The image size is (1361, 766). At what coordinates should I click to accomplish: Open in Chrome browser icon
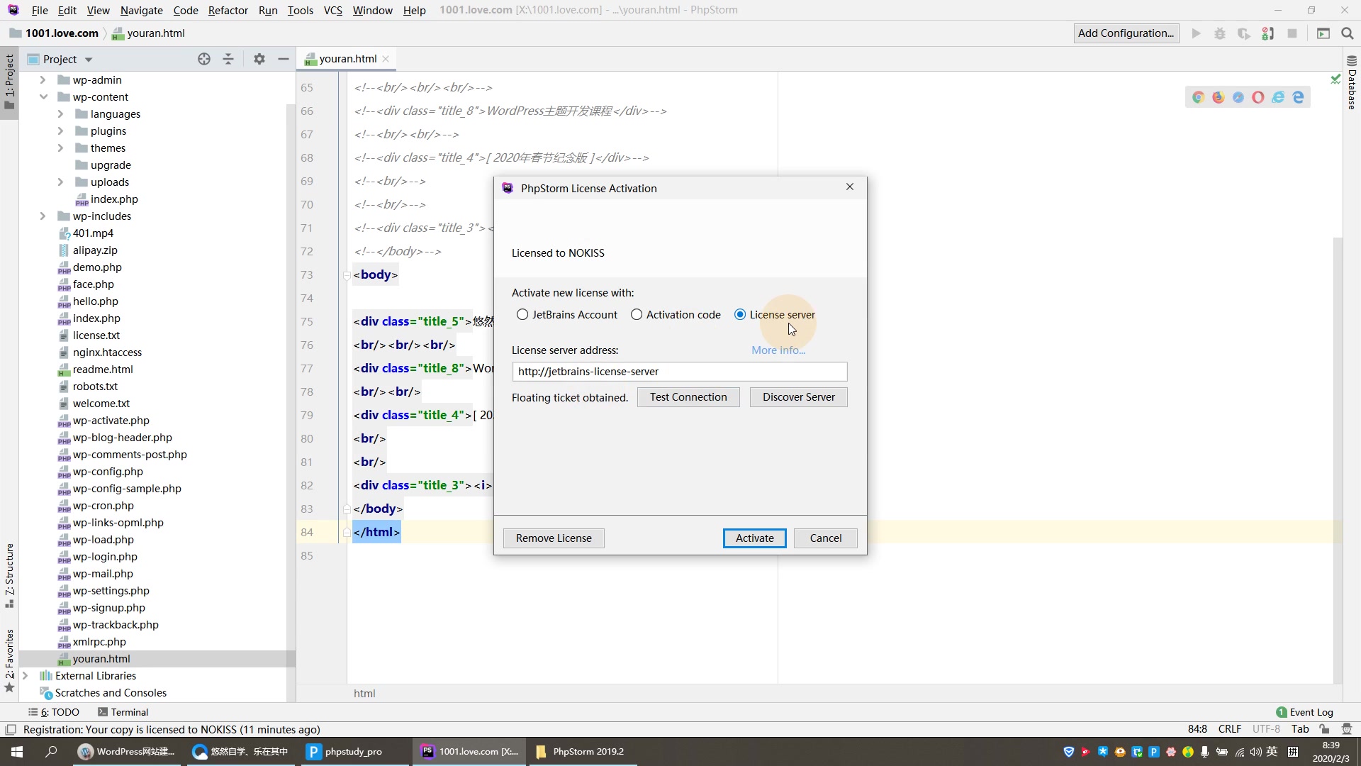click(1198, 97)
